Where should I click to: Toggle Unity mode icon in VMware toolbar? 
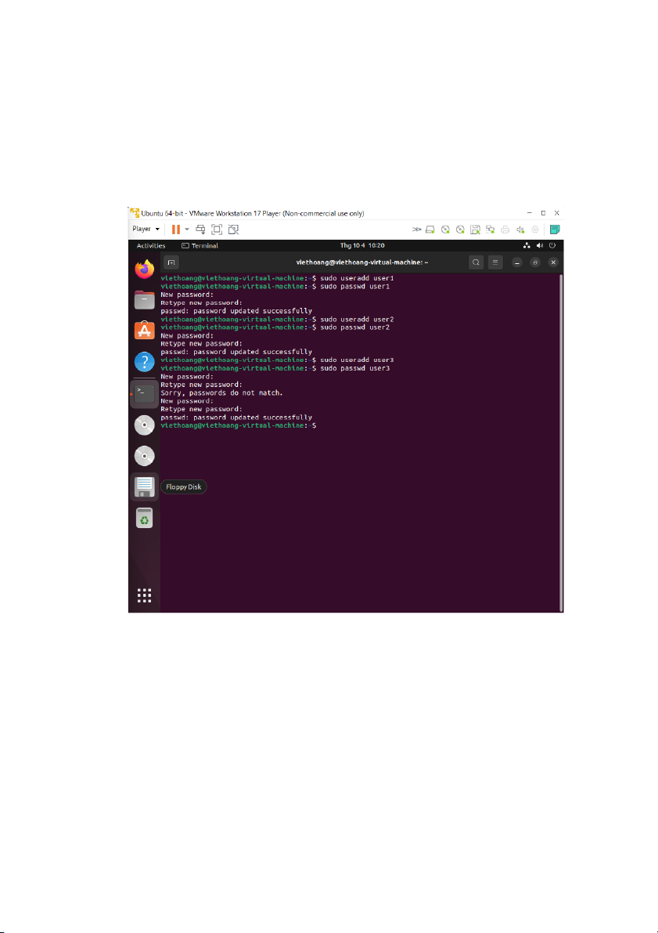tap(233, 229)
